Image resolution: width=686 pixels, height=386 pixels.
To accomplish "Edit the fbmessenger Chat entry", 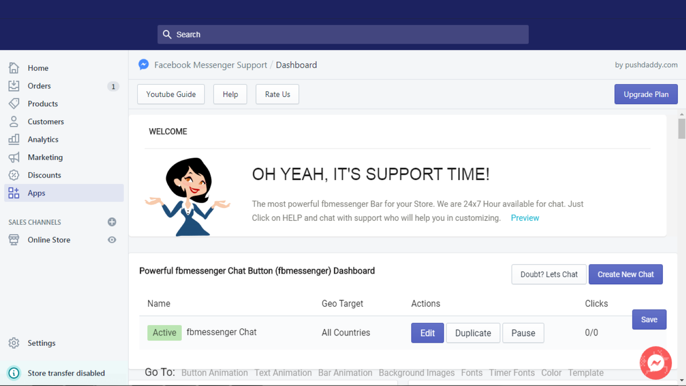I will (428, 333).
